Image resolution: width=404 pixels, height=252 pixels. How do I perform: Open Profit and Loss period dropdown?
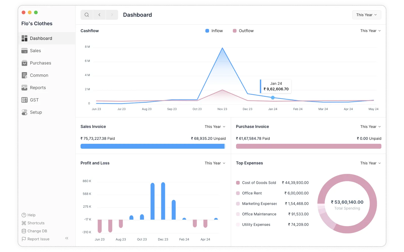[215, 163]
